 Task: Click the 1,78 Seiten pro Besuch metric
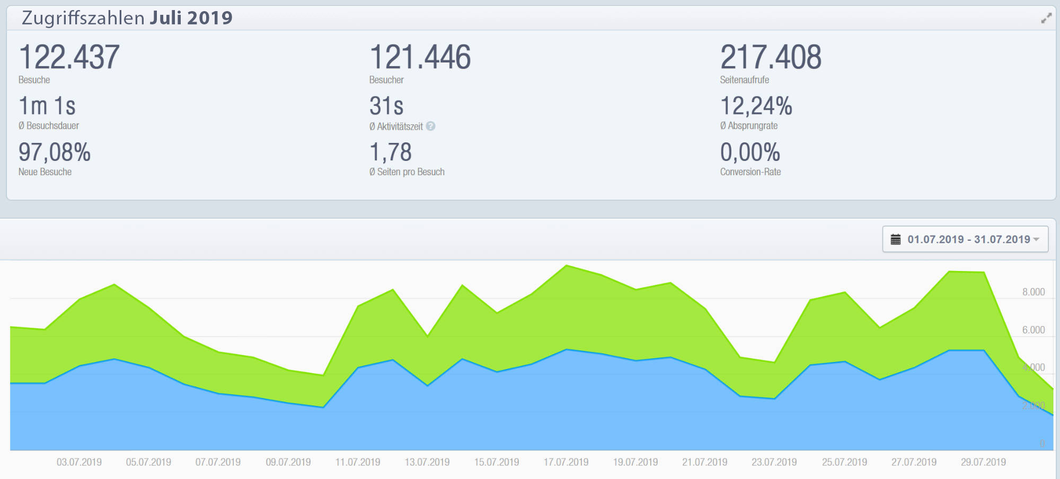(391, 152)
